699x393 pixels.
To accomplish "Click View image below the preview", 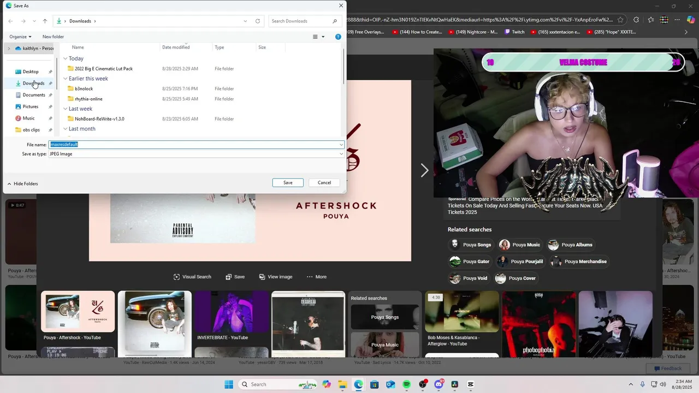I will click(276, 277).
